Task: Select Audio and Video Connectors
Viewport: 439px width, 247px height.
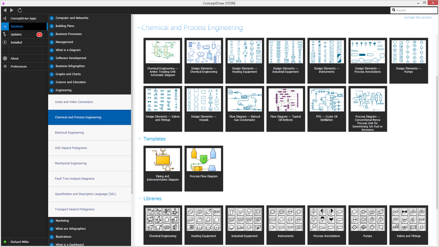Action: pos(90,102)
